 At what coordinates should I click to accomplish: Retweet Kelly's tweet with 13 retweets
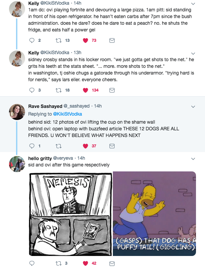[59, 40]
